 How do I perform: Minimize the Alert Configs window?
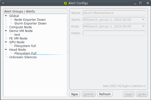click(x=135, y=3)
